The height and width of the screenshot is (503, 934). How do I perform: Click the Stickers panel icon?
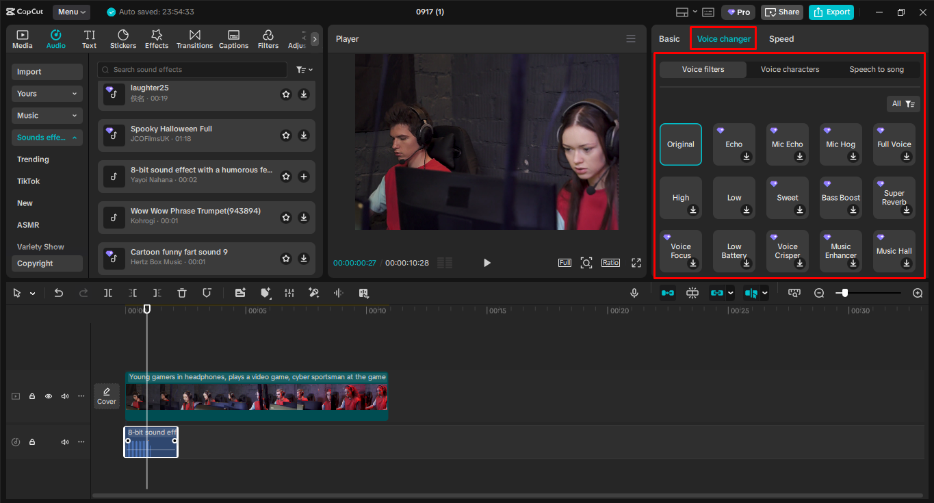[123, 38]
